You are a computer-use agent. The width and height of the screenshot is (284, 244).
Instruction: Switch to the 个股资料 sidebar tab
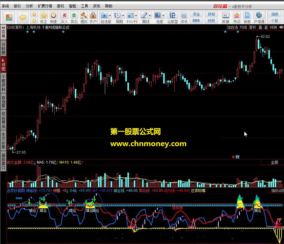click(x=3, y=83)
